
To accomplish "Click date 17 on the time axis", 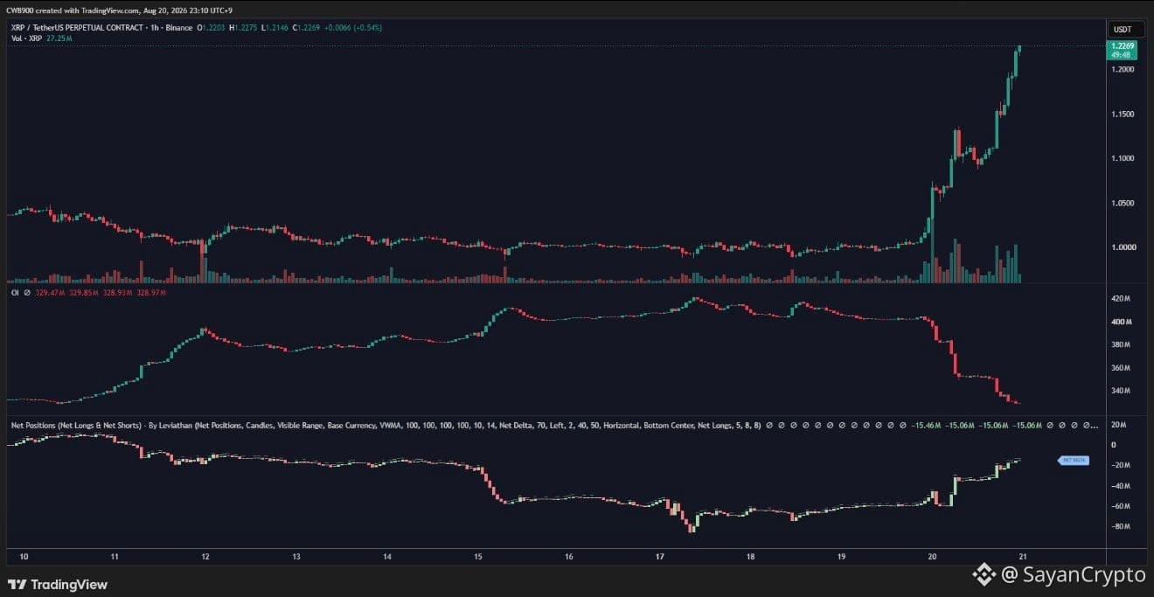I will click(660, 556).
